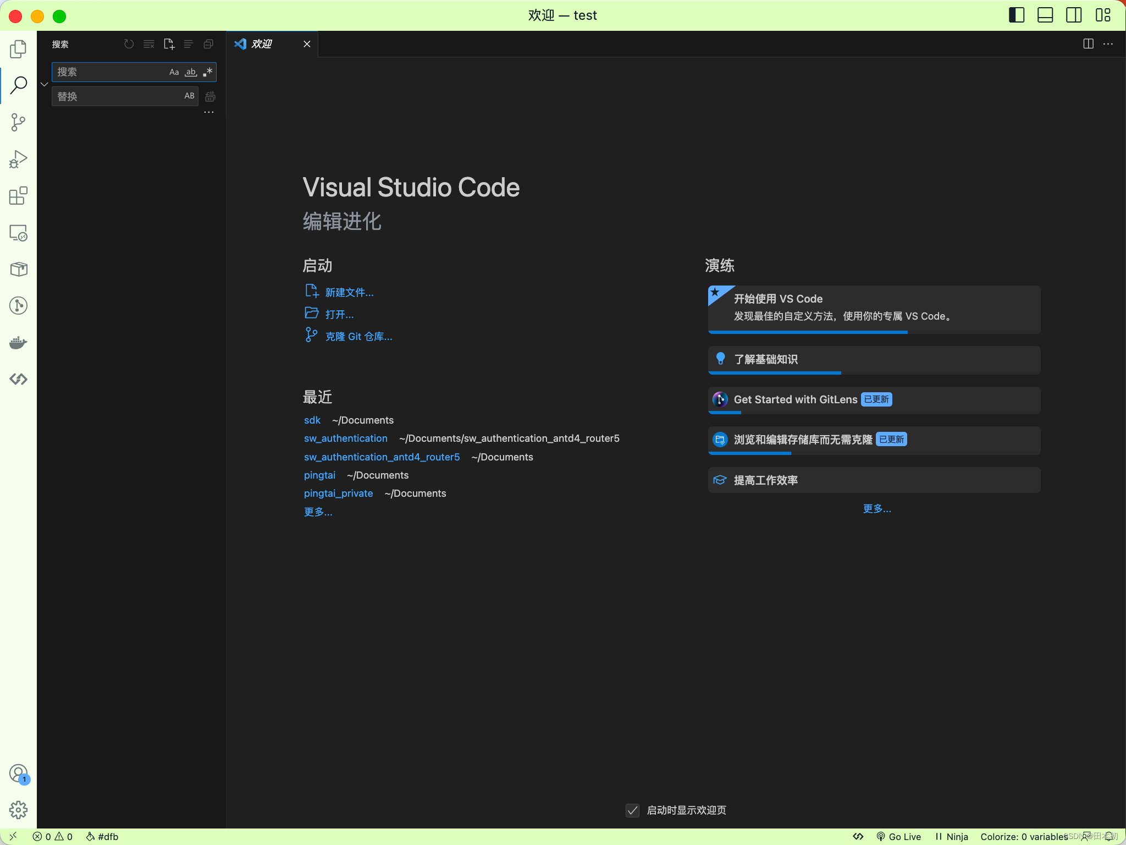Open the editor more actions ellipsis
1126x845 pixels.
click(1108, 44)
